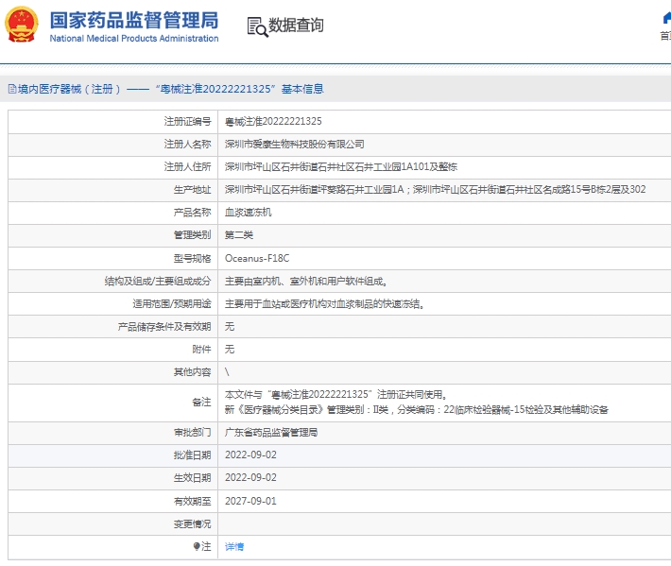Click the 管理类别 label
Image resolution: width=671 pixels, height=566 pixels.
coord(192,235)
